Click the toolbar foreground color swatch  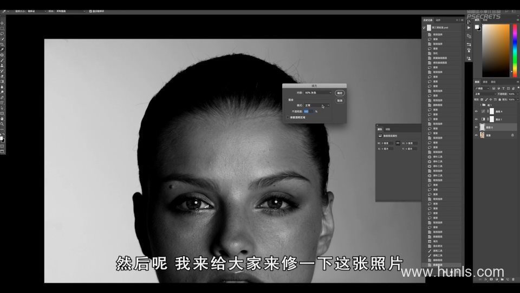pos(1,138)
